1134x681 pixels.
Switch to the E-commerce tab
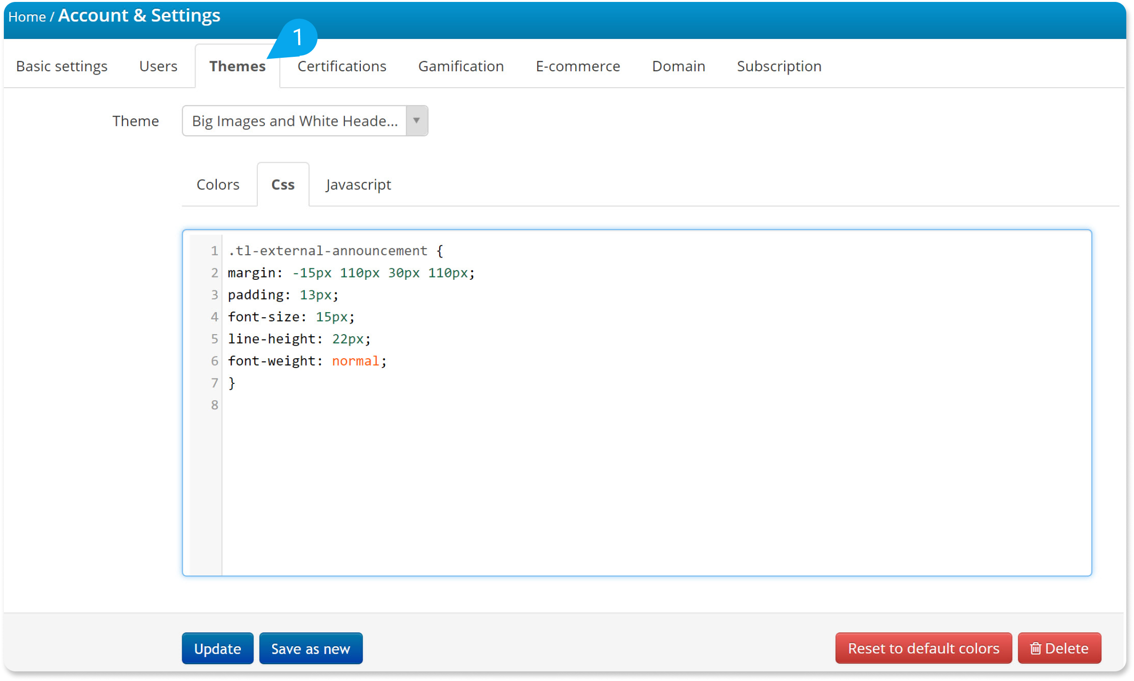point(578,66)
